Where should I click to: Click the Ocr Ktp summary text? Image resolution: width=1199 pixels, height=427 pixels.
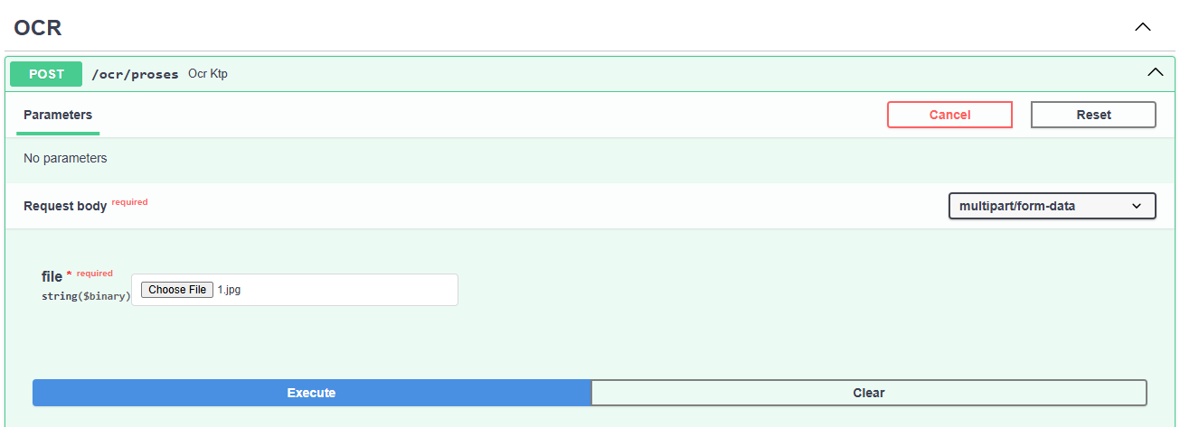[208, 74]
